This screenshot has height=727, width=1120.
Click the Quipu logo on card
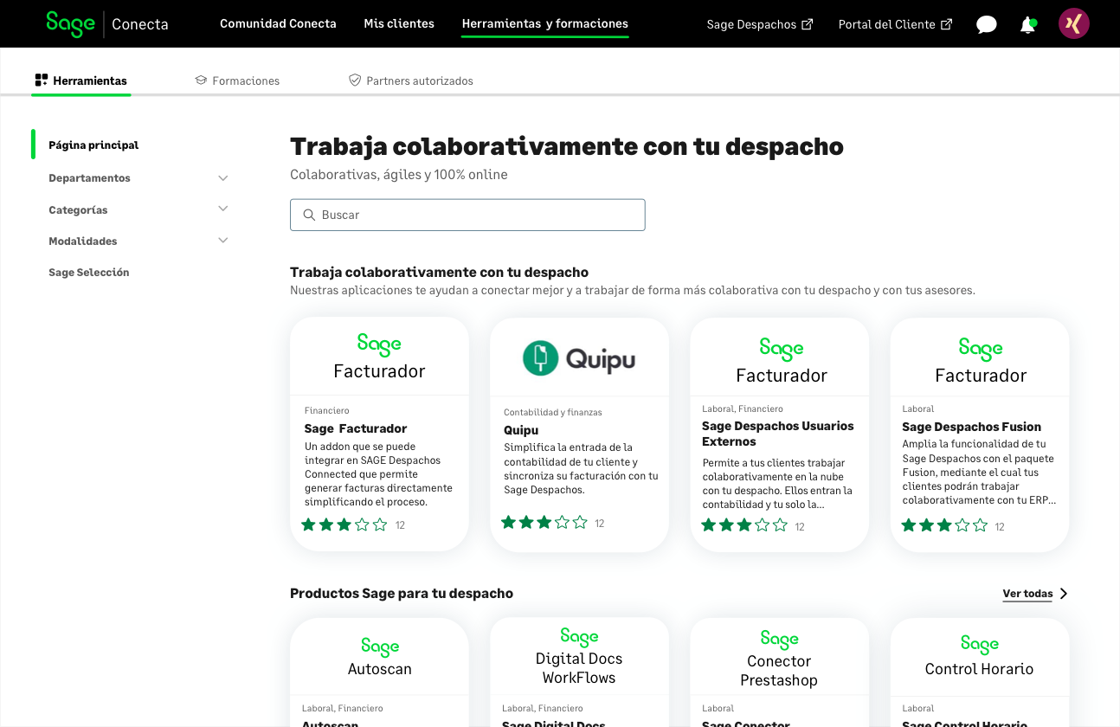click(579, 357)
